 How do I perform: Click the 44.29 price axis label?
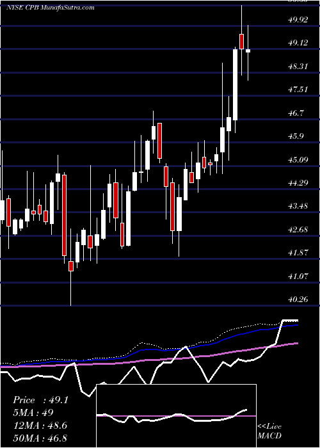point(298,182)
